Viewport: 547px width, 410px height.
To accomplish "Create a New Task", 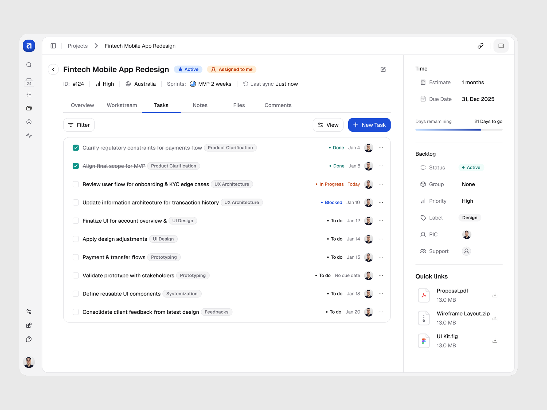I will [x=369, y=125].
